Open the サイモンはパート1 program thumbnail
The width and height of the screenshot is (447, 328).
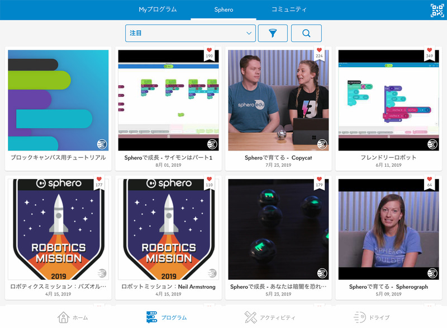tap(169, 100)
